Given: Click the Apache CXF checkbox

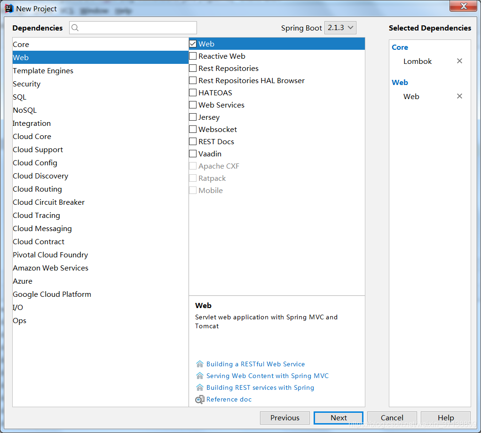Looking at the screenshot, I should (x=193, y=166).
